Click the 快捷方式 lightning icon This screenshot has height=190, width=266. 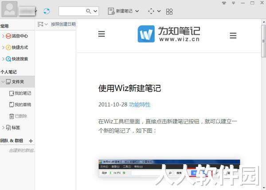8,47
